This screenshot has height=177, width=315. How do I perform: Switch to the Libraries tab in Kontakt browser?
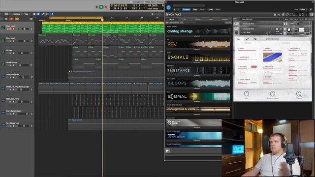[x=172, y=19]
